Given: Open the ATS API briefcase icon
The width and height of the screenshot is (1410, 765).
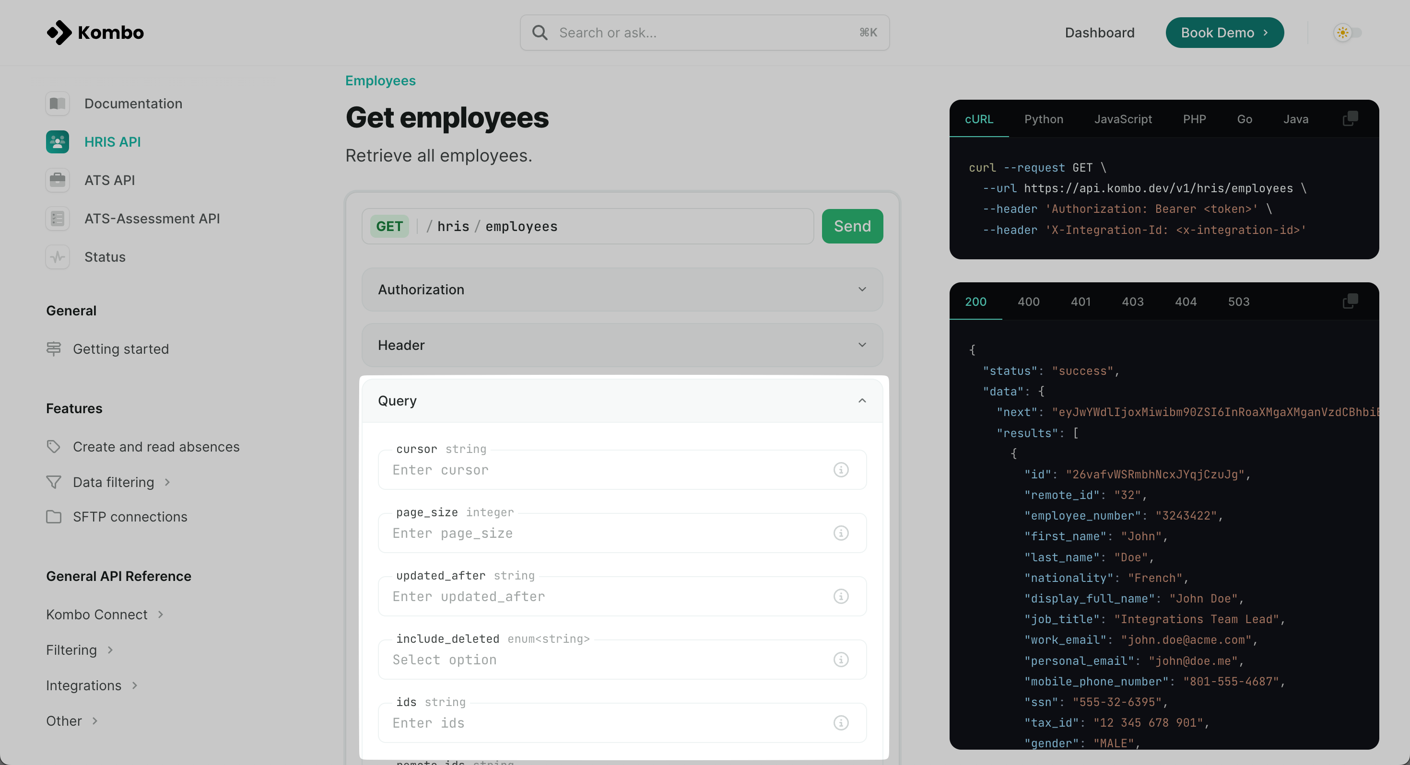Looking at the screenshot, I should tap(58, 180).
